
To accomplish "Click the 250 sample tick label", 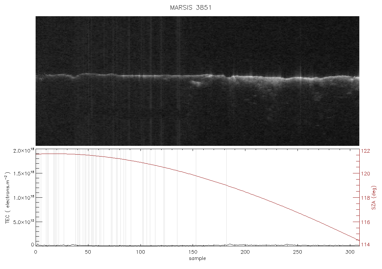I will pos(298,252).
